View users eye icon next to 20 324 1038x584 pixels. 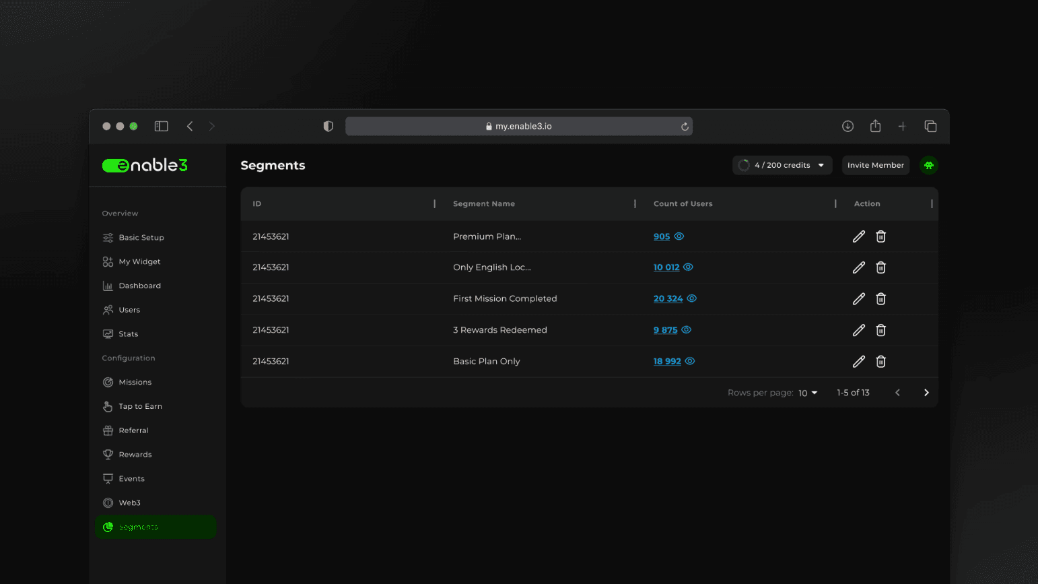[x=691, y=298]
